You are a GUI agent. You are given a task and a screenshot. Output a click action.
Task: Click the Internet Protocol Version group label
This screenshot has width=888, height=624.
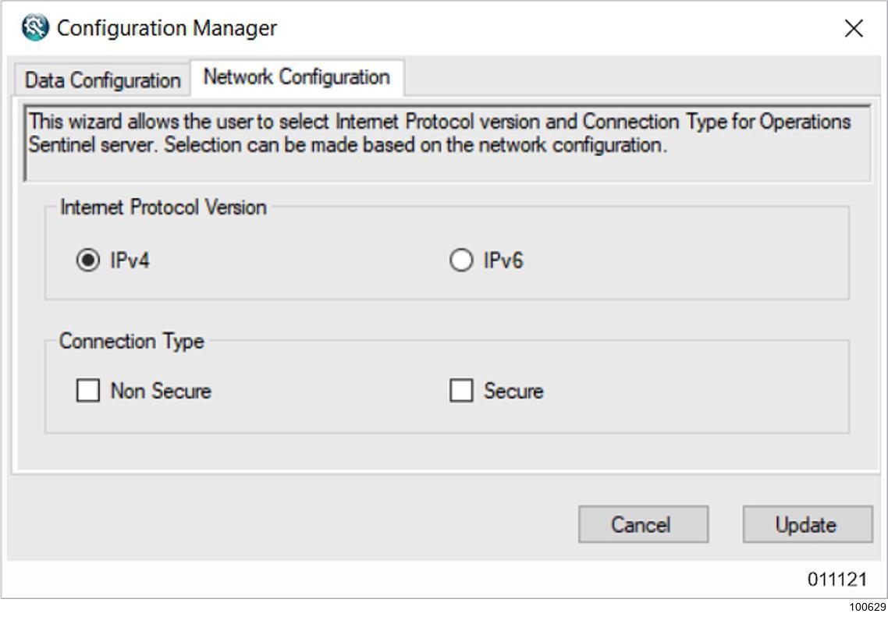tap(164, 207)
